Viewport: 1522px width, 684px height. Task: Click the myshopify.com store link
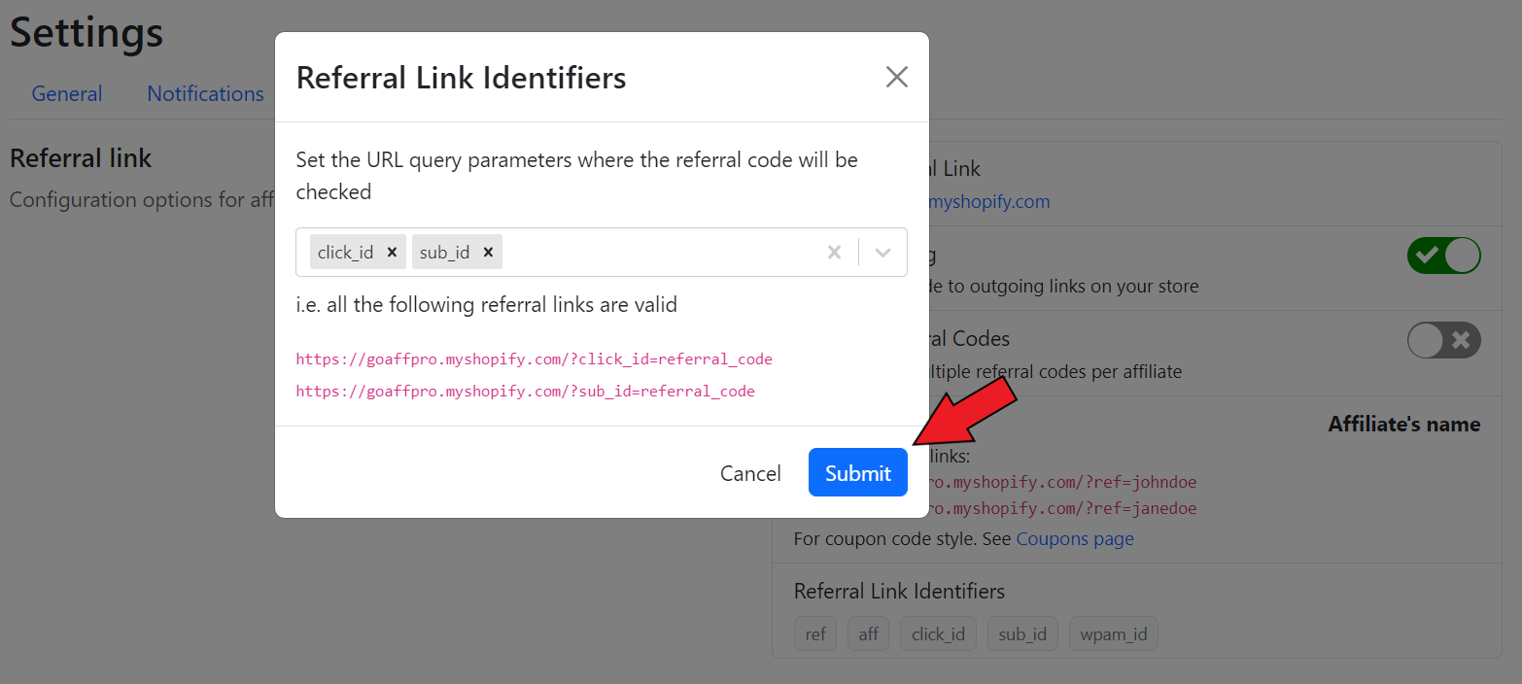[x=989, y=202]
